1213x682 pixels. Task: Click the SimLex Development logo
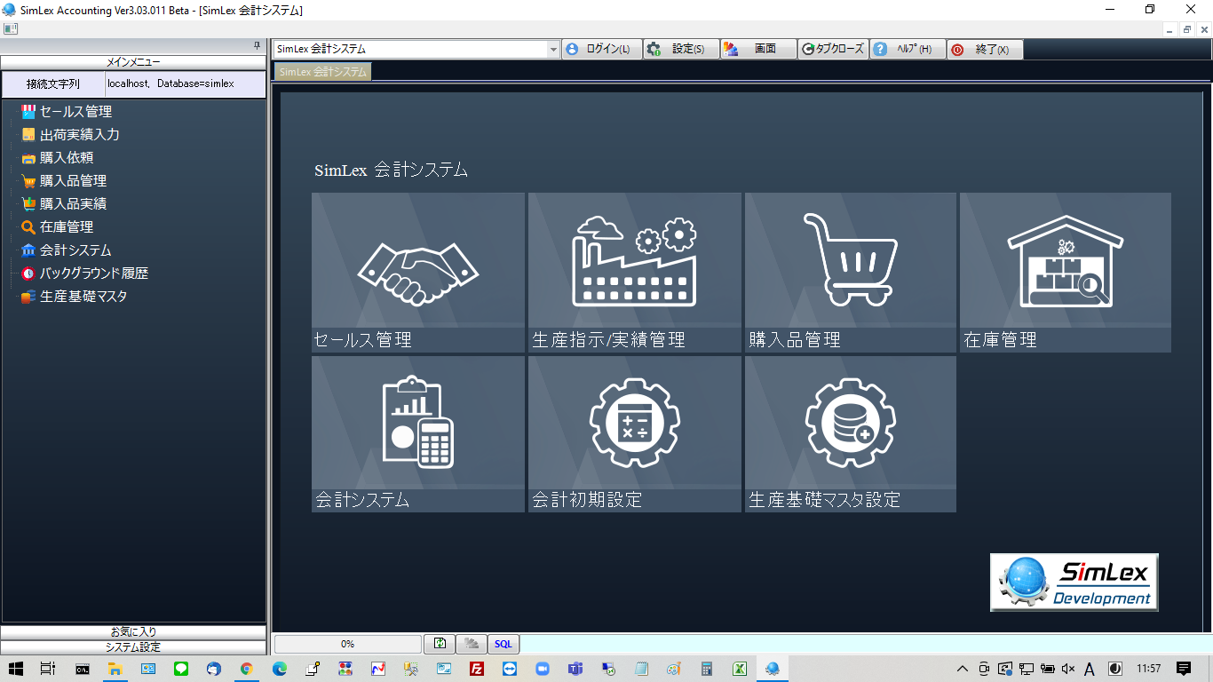[x=1074, y=583]
